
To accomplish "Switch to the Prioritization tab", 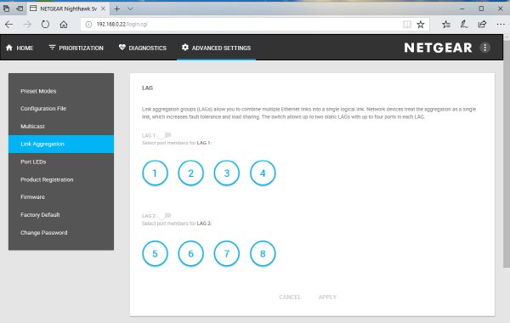I will tap(76, 48).
